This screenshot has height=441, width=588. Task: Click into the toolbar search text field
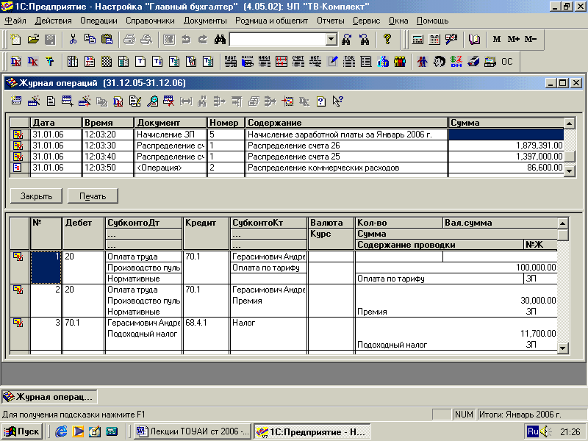pos(278,39)
